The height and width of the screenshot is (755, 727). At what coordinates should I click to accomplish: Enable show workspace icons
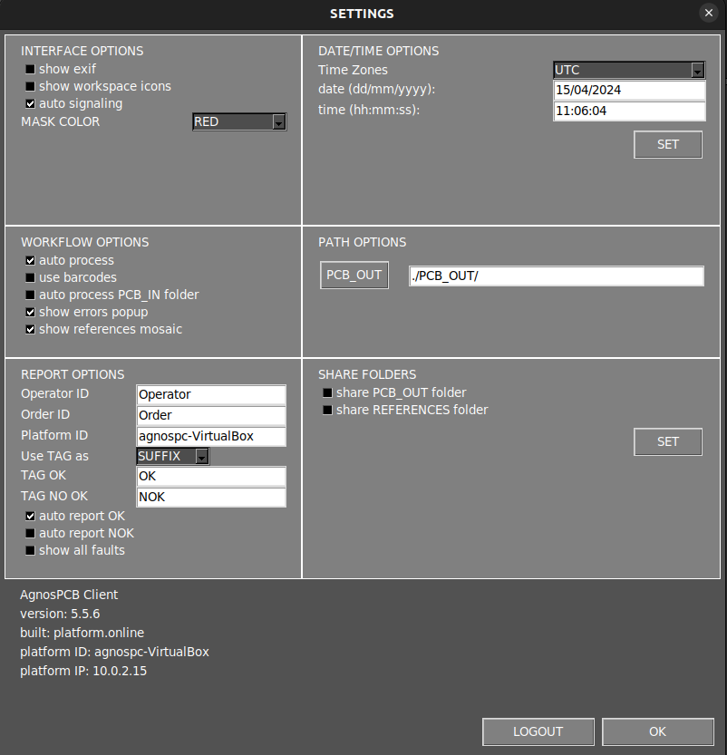pos(30,86)
